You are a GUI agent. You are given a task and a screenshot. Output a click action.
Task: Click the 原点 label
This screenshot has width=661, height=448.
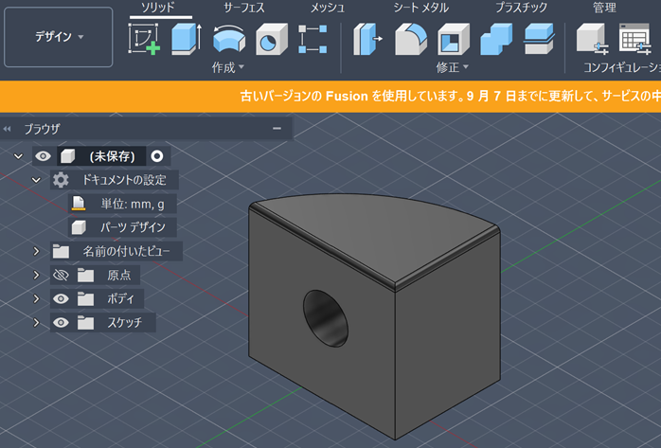point(119,275)
